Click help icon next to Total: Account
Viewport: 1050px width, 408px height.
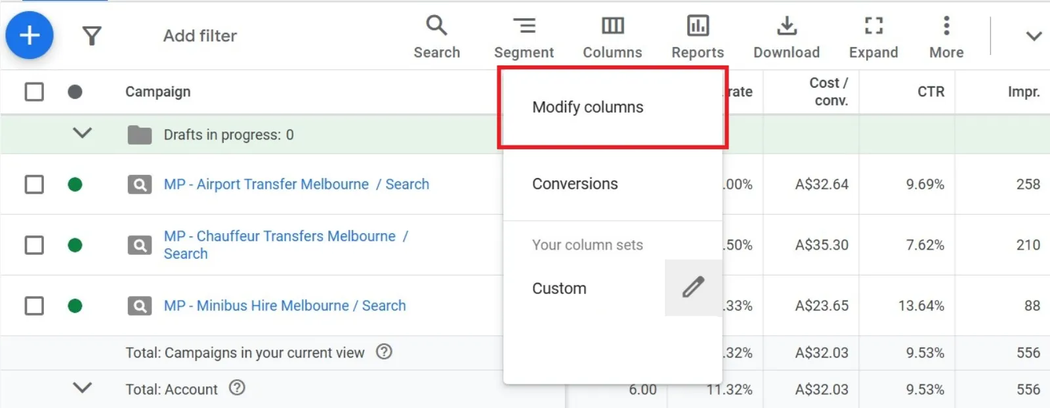(x=237, y=388)
